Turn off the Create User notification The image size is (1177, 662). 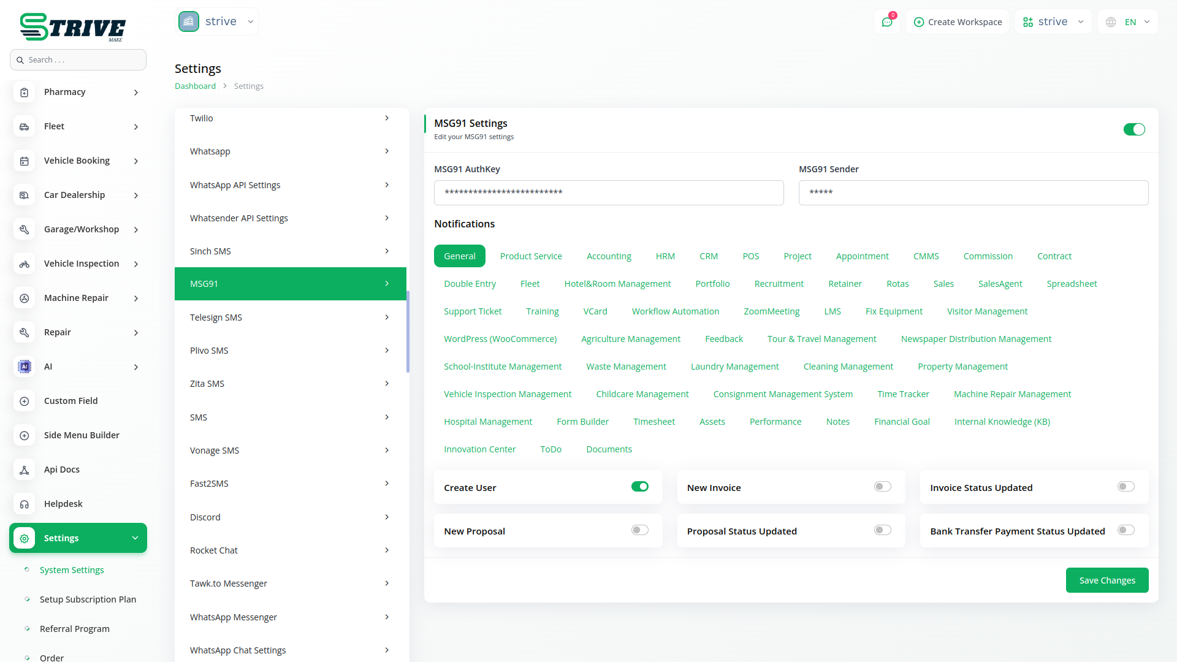click(639, 487)
